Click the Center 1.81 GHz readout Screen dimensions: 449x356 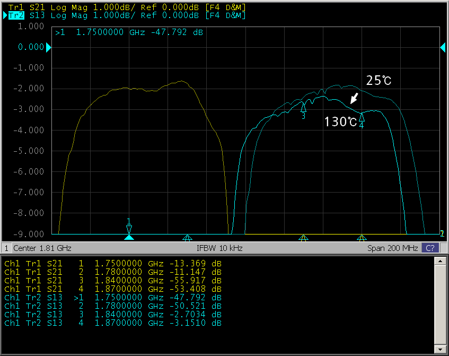click(42, 248)
